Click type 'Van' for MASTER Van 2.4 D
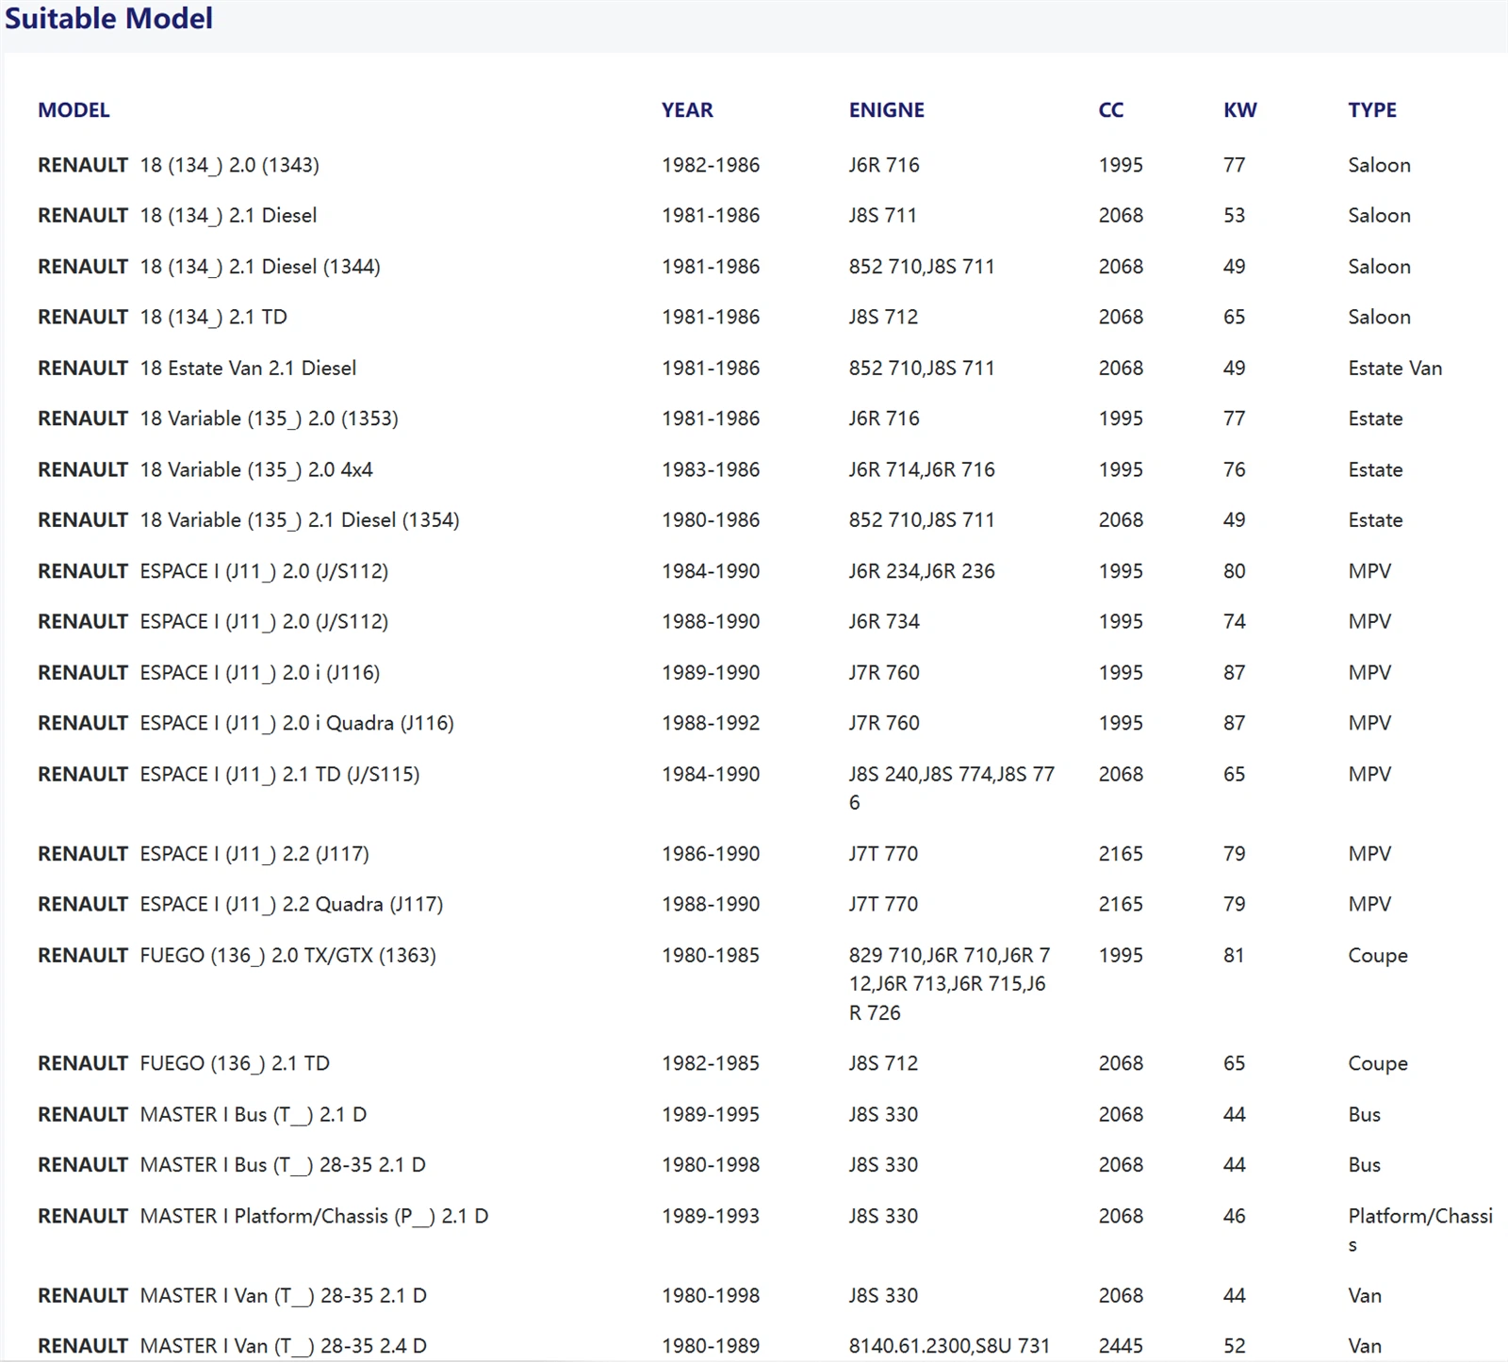 point(1365,1346)
